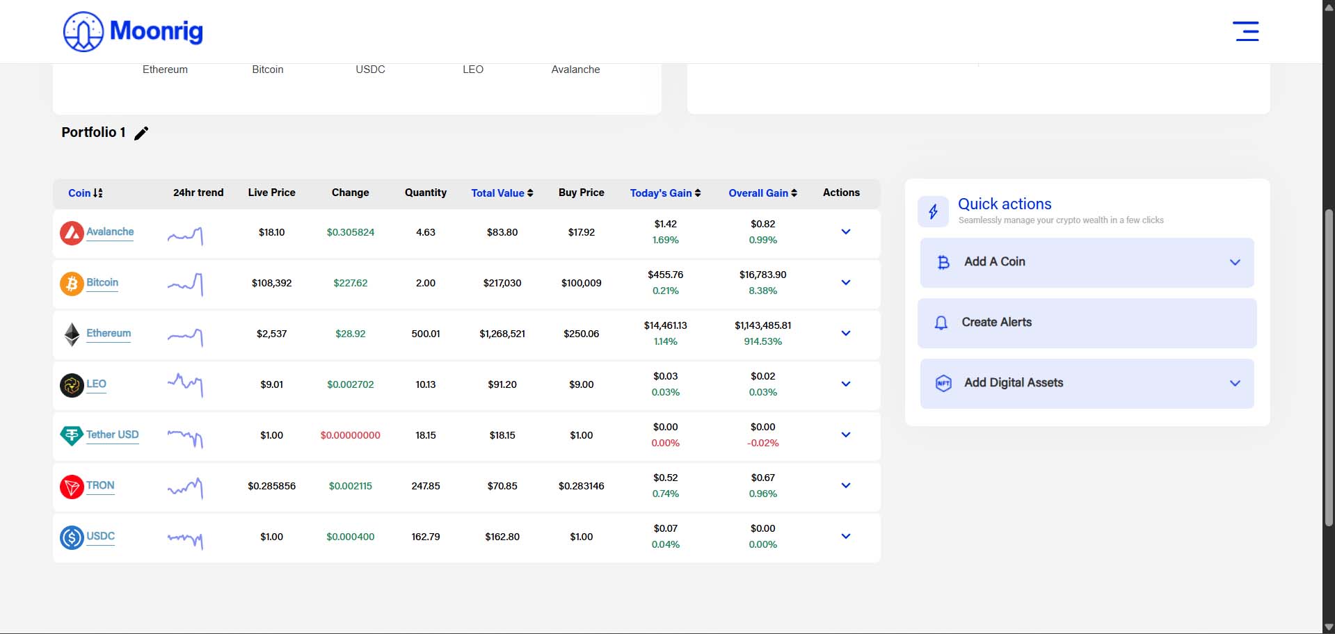
Task: Click the scrollbar down arrow
Action: point(1329,627)
